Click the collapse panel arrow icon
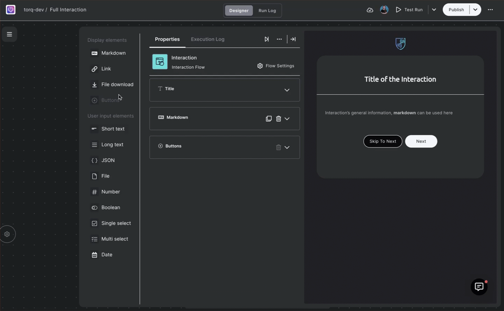The height and width of the screenshot is (311, 504). [x=293, y=39]
